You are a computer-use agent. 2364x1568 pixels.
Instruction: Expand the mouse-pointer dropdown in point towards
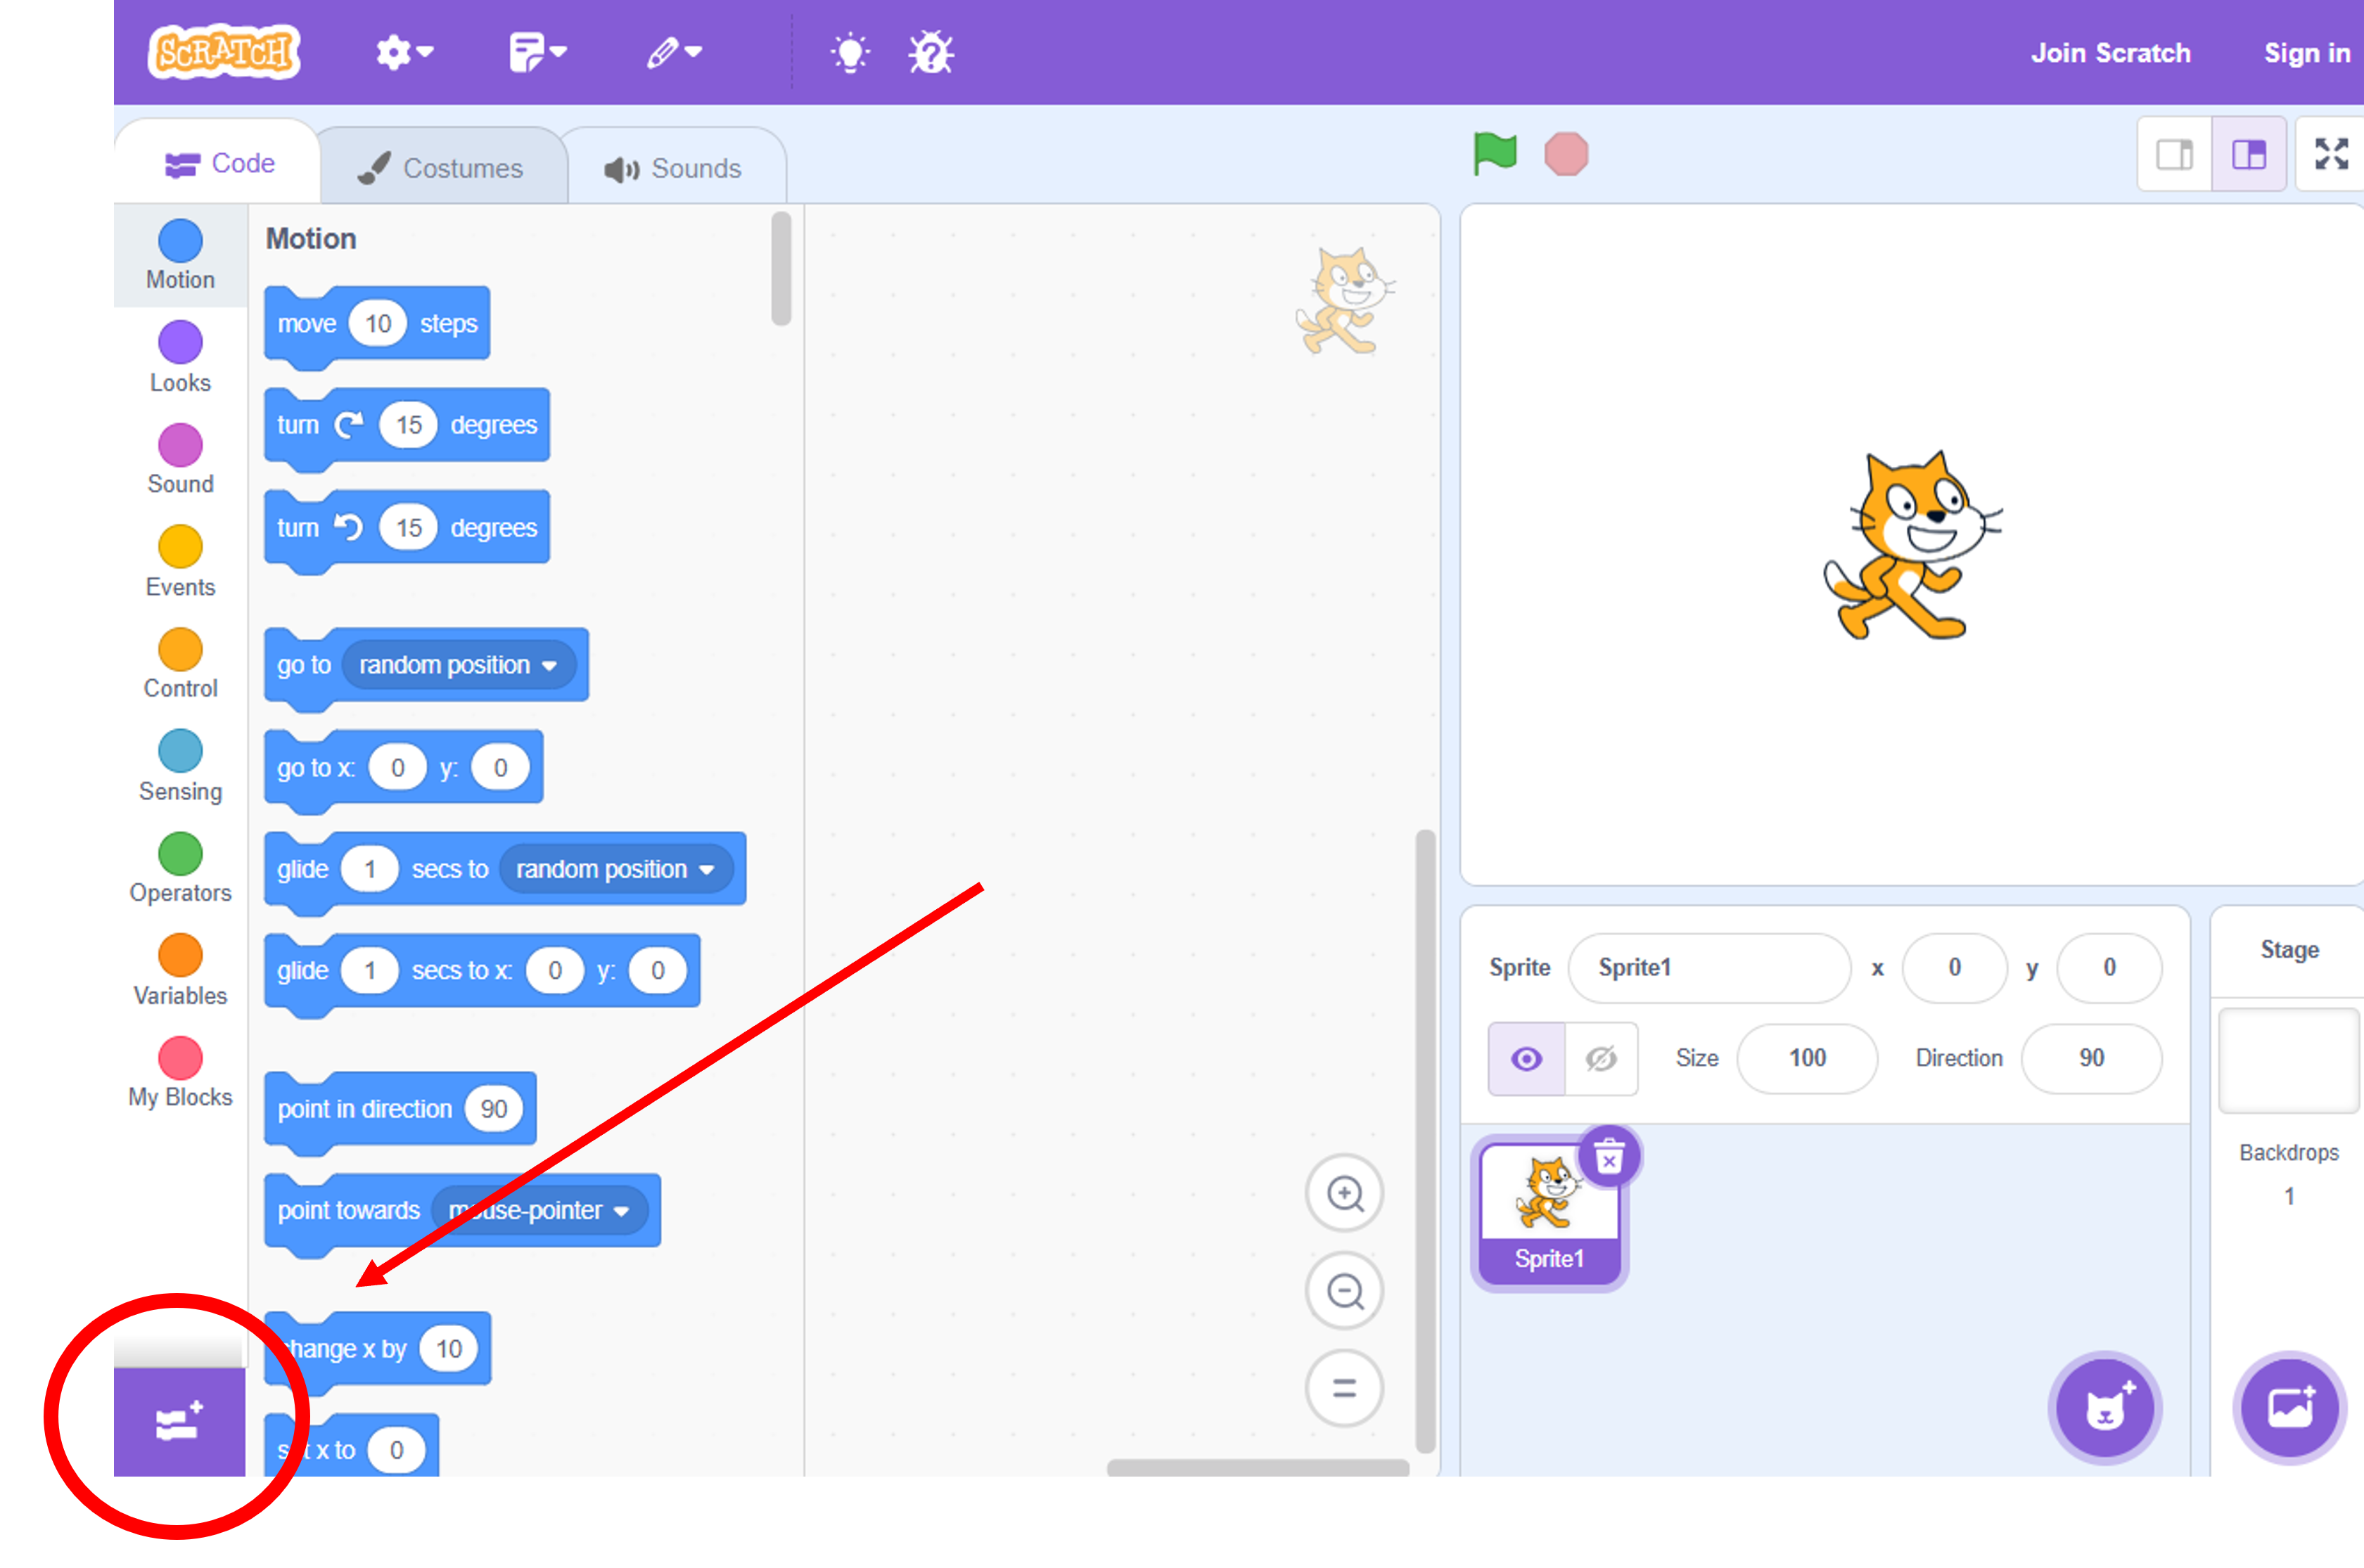(540, 1210)
